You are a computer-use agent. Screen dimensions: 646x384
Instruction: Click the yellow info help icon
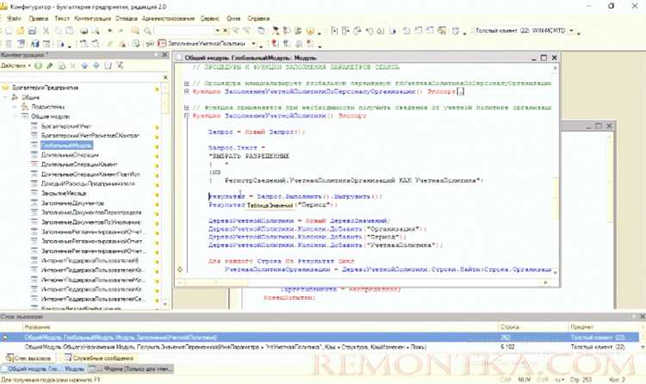pos(310,30)
